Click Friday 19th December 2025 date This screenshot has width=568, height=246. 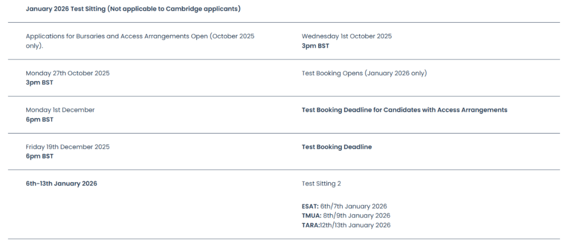pos(68,147)
